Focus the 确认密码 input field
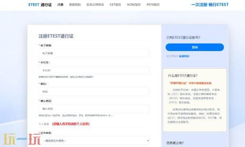This screenshot has width=245, height=147. 94,109
